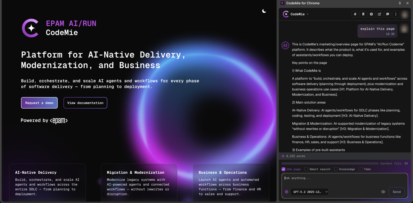
Task: Pin the CodeMie for Chrome side panel
Action: tap(400, 3)
